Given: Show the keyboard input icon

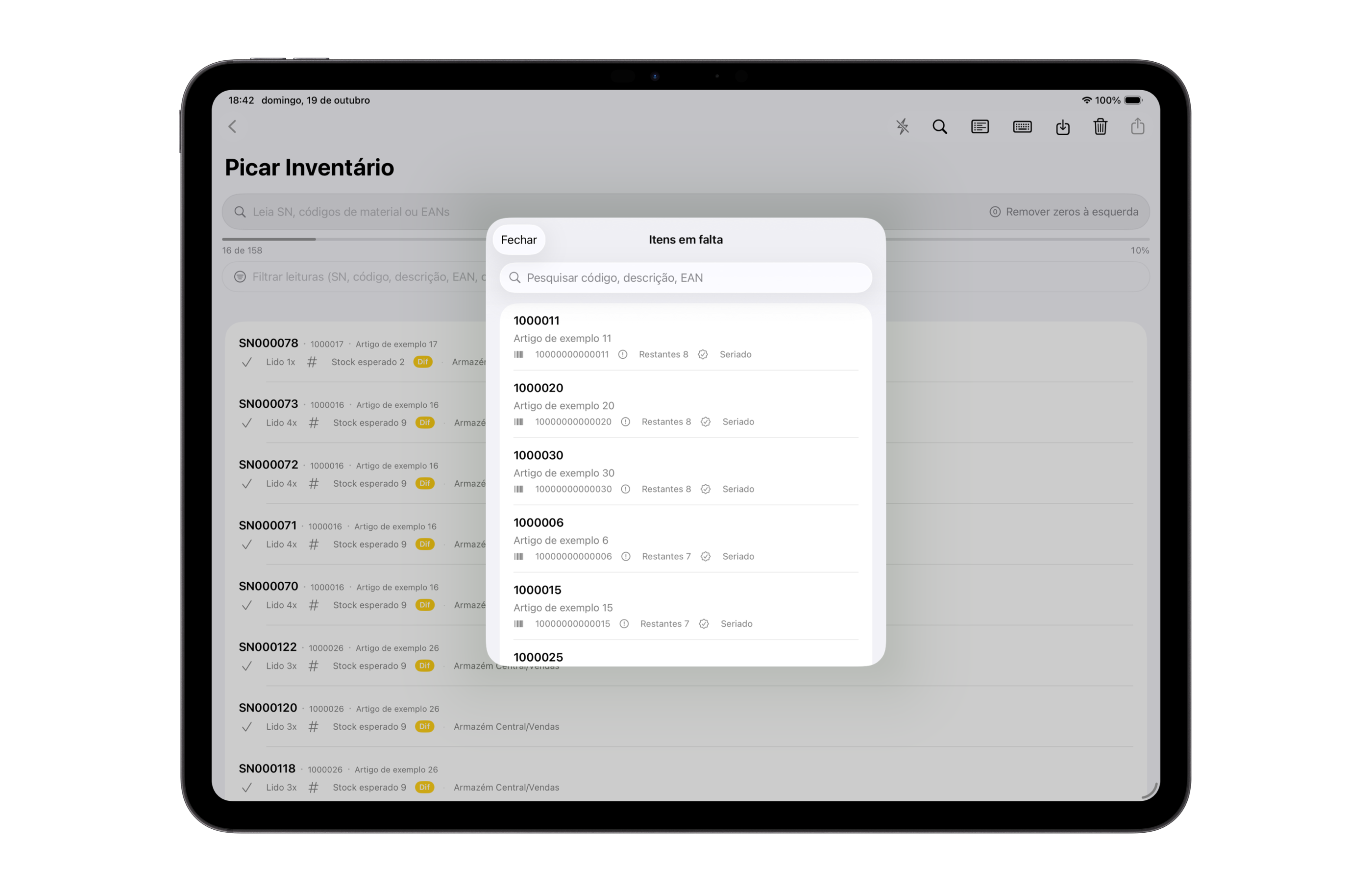Looking at the screenshot, I should (1022, 126).
